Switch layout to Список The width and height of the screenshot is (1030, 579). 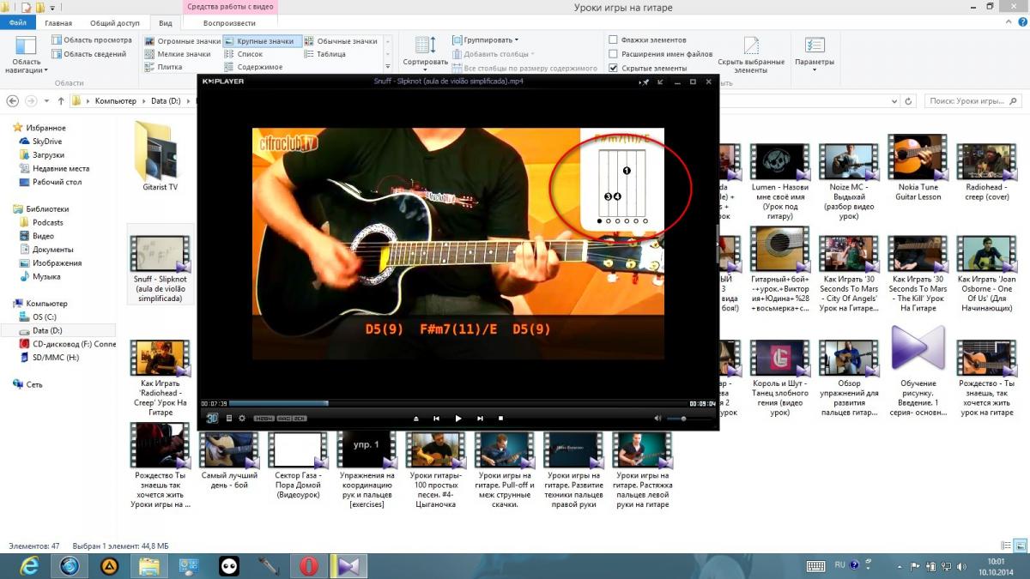(x=244, y=54)
